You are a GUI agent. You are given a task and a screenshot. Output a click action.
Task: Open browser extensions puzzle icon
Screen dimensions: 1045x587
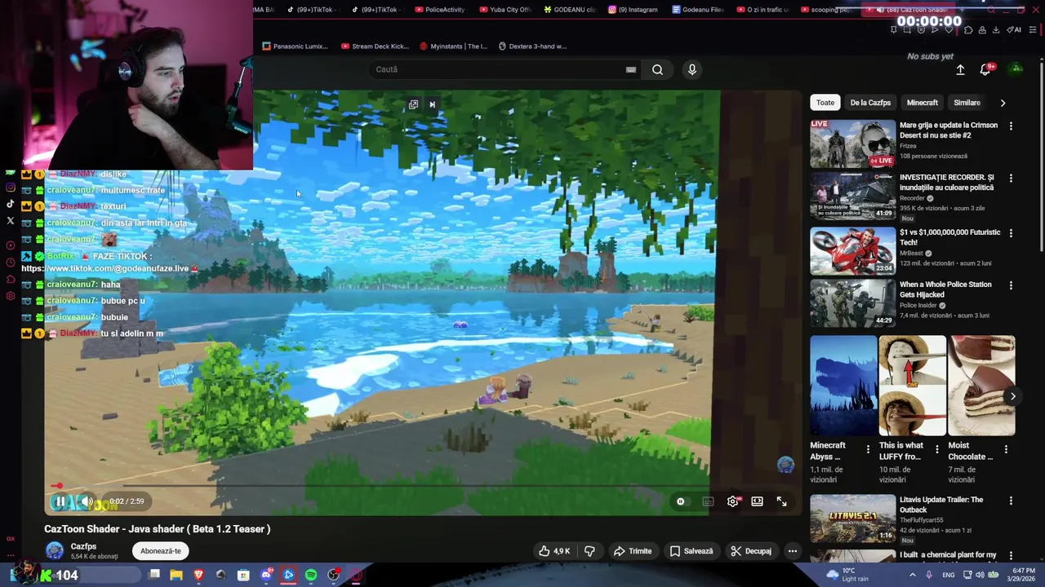tap(968, 30)
